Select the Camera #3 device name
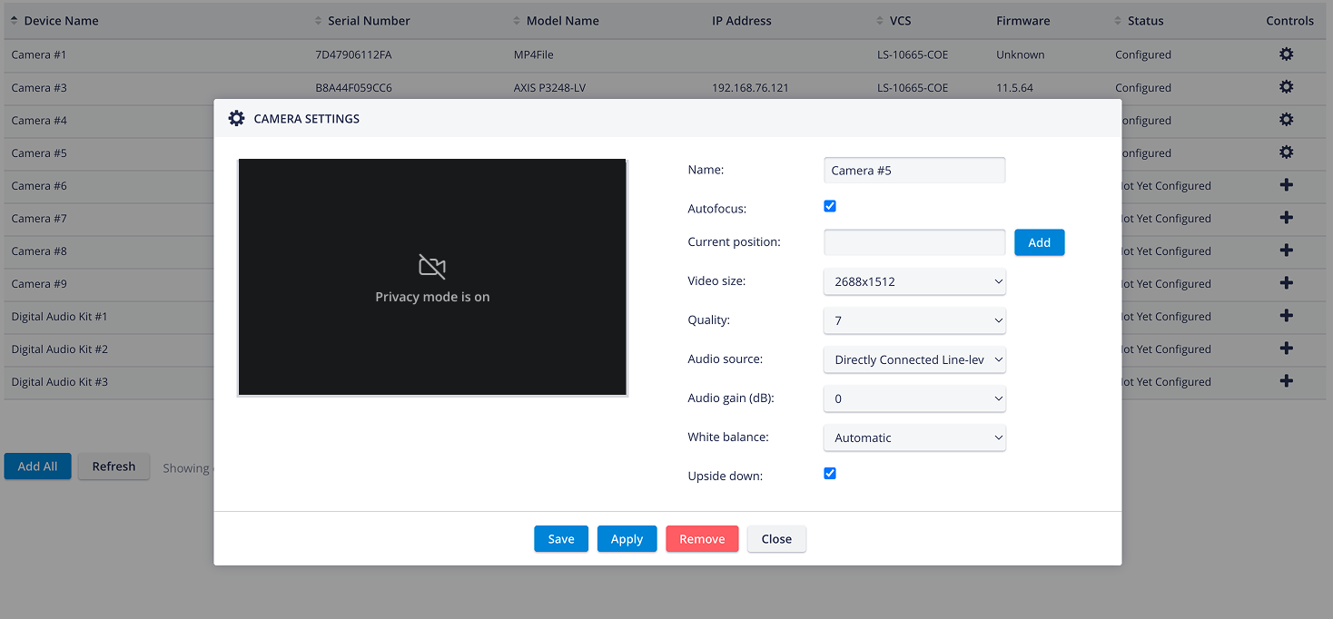The width and height of the screenshot is (1333, 619). click(39, 87)
